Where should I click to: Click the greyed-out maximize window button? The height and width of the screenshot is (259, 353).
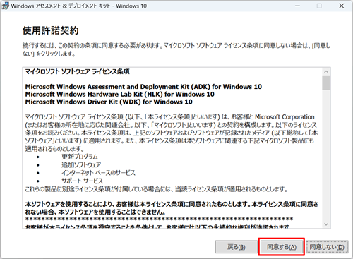[319, 6]
